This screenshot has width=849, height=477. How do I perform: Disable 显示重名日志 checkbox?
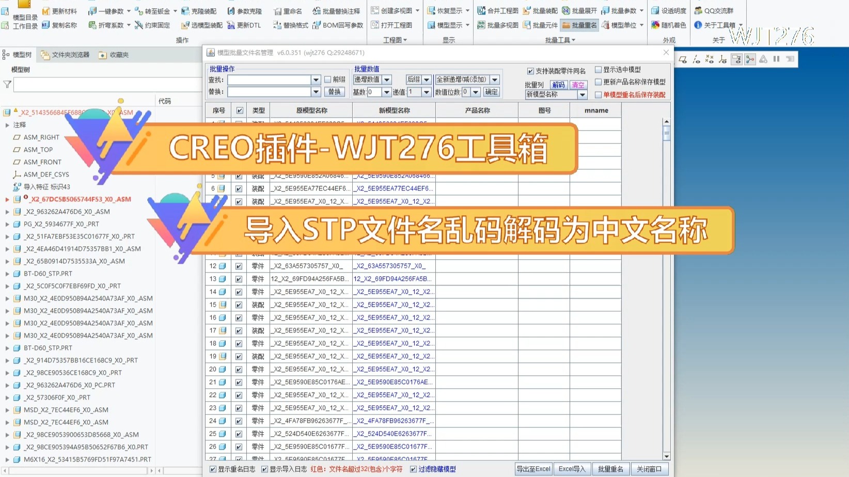[x=212, y=469]
